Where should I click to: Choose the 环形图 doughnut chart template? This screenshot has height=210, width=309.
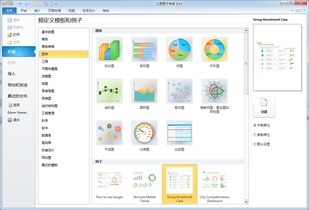click(x=215, y=50)
